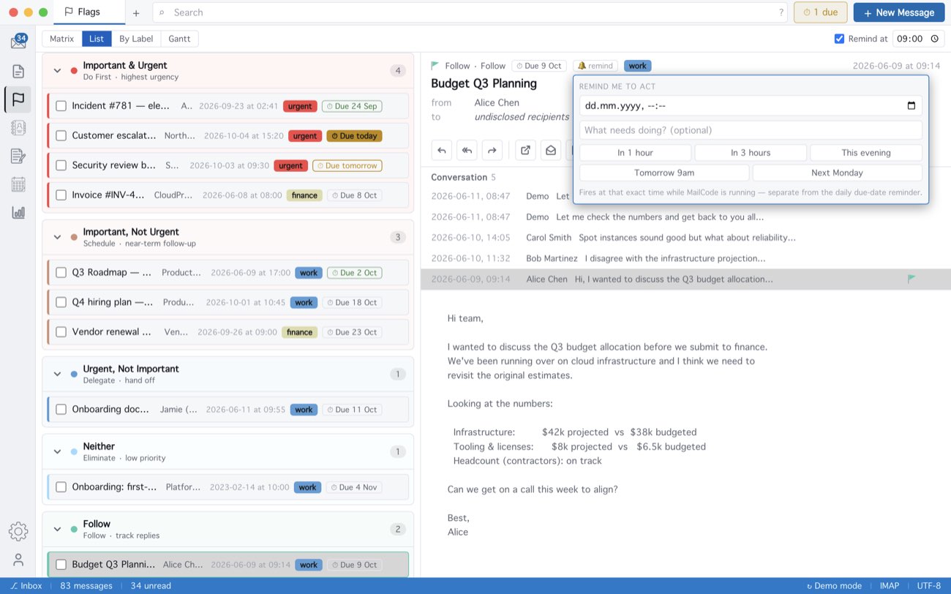Collapse the Important & Urgent group
The image size is (951, 594).
[x=57, y=71]
